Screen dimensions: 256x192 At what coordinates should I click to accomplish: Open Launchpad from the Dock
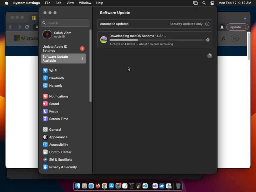click(84, 186)
